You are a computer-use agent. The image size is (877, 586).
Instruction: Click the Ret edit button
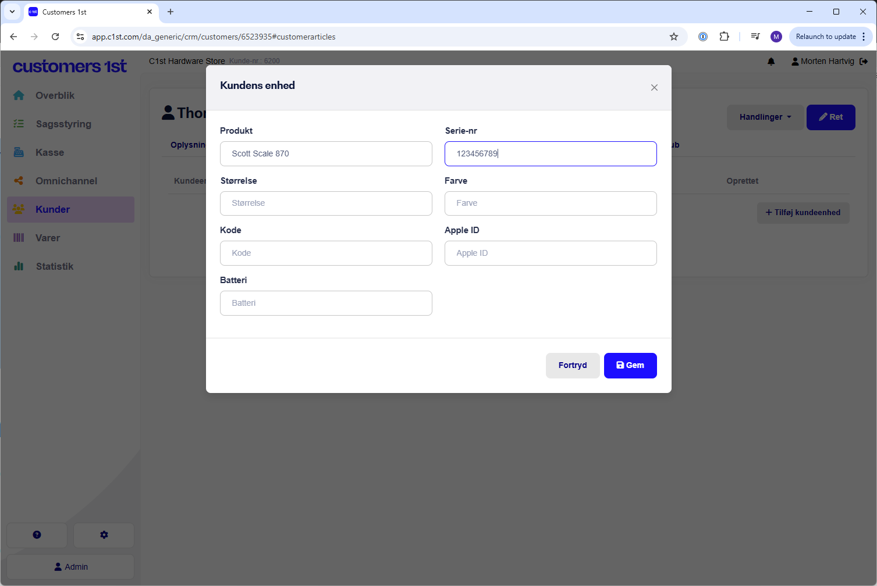coord(830,117)
